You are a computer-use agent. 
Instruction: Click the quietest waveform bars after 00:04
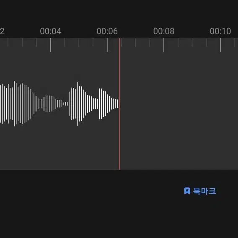(x=66, y=104)
